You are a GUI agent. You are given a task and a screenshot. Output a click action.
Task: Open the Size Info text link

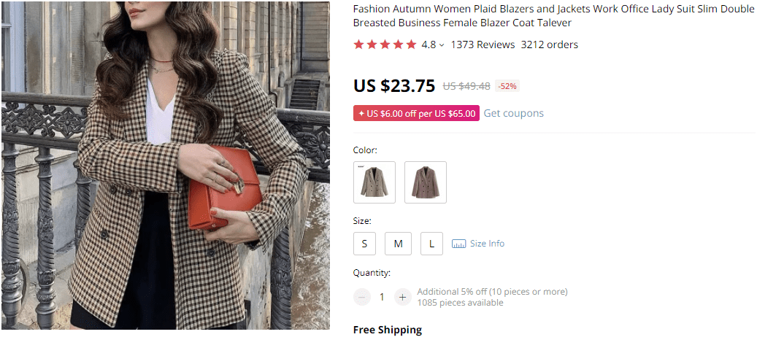pos(487,244)
